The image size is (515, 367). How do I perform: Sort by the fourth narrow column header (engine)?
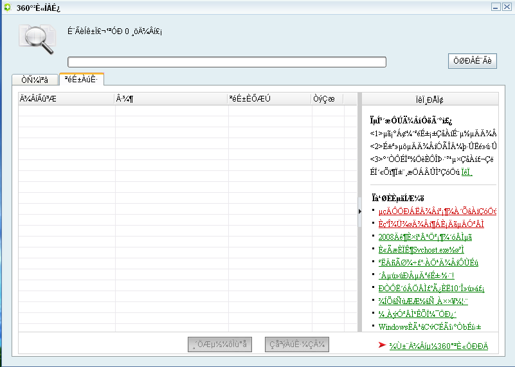(327, 98)
